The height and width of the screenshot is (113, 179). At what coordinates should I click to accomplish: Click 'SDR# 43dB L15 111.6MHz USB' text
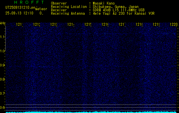click(x=119, y=10)
